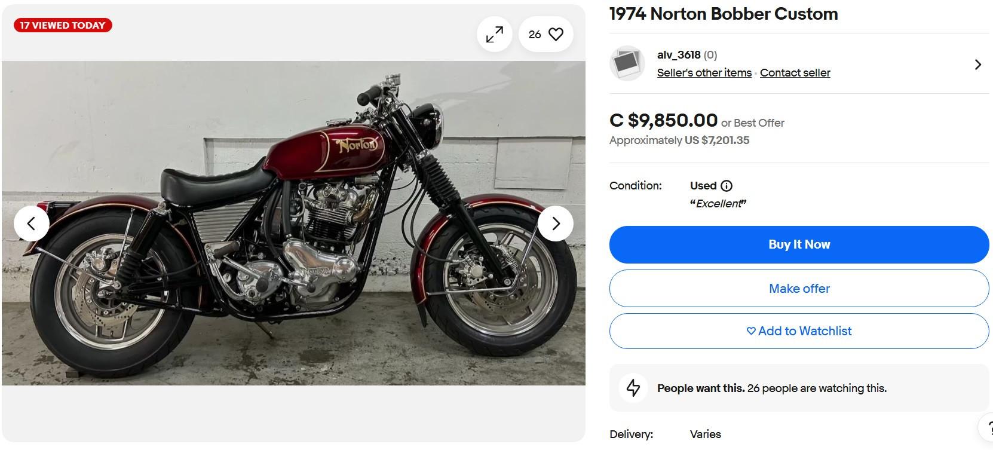Image resolution: width=993 pixels, height=450 pixels.
Task: Open the full-screen image gallery view
Action: coord(494,35)
